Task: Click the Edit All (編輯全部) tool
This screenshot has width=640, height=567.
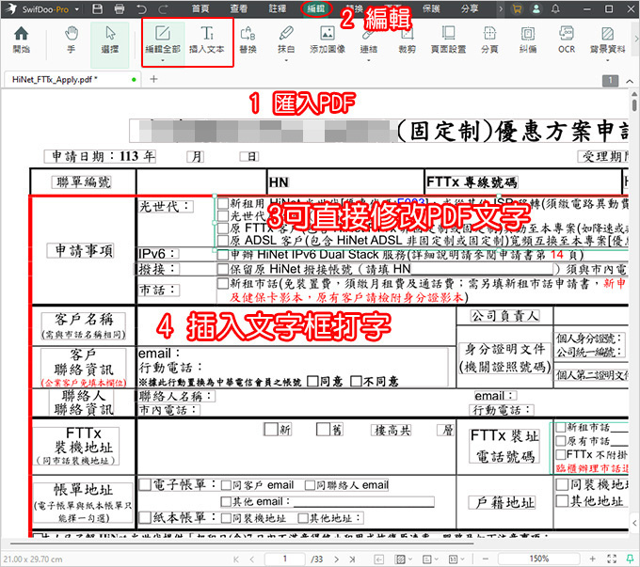Action: coord(163,39)
